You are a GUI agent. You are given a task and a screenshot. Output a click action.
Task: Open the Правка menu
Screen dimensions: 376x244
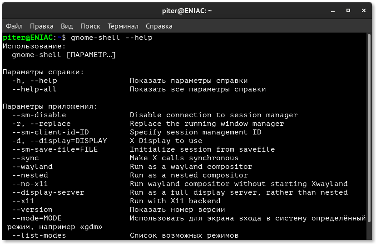42,26
